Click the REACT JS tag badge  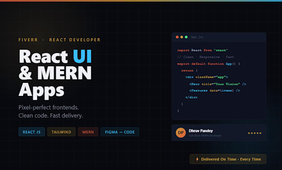[32, 132]
